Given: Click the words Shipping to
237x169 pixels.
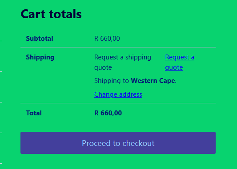Looking at the screenshot, I should coord(112,81).
